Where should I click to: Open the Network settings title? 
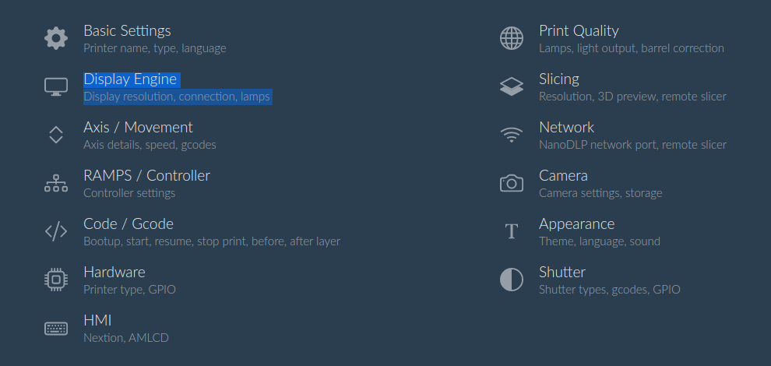(x=566, y=128)
